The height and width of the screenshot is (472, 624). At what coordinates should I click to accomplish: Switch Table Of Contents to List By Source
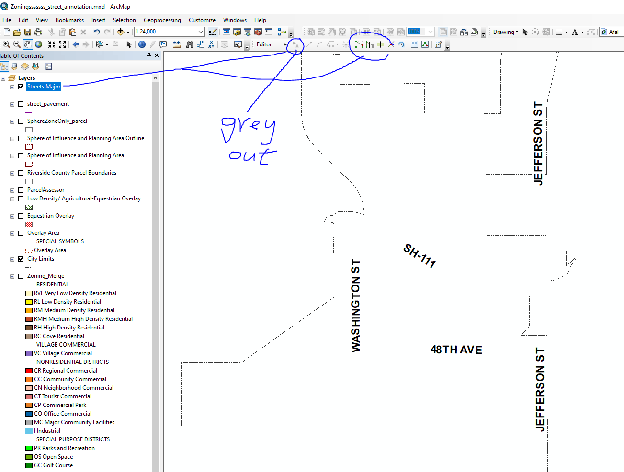click(x=14, y=66)
